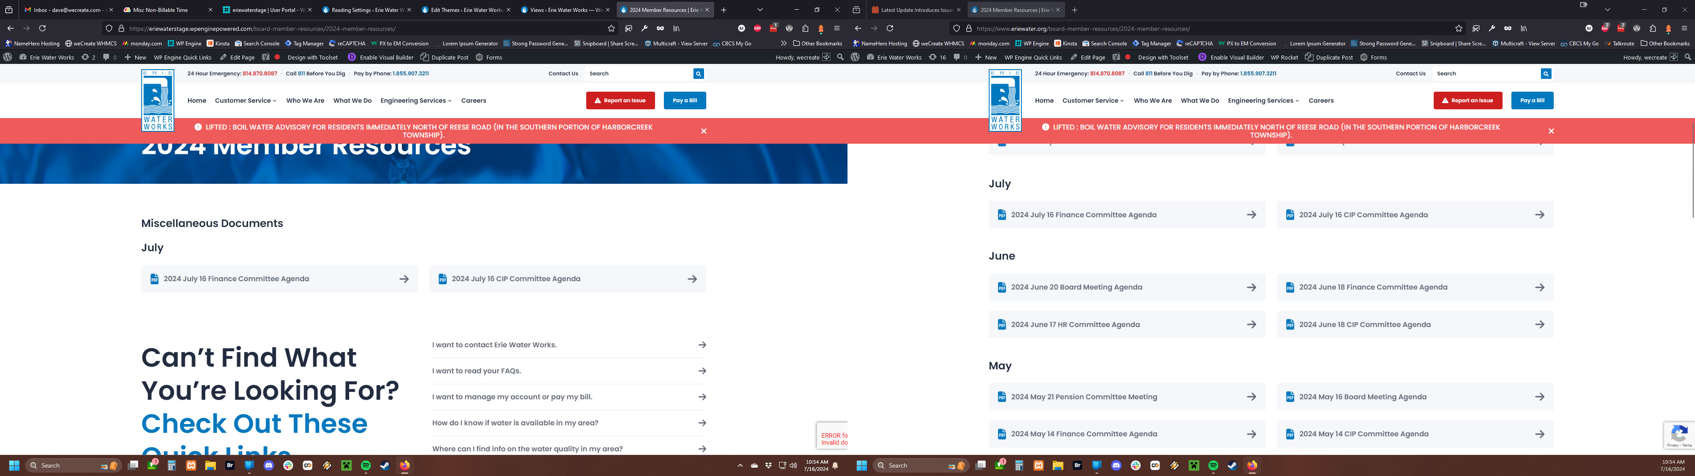The width and height of the screenshot is (1695, 476).
Task: Open the updates icon showing 16 in the eriewater.org admin bar
Action: [937, 57]
